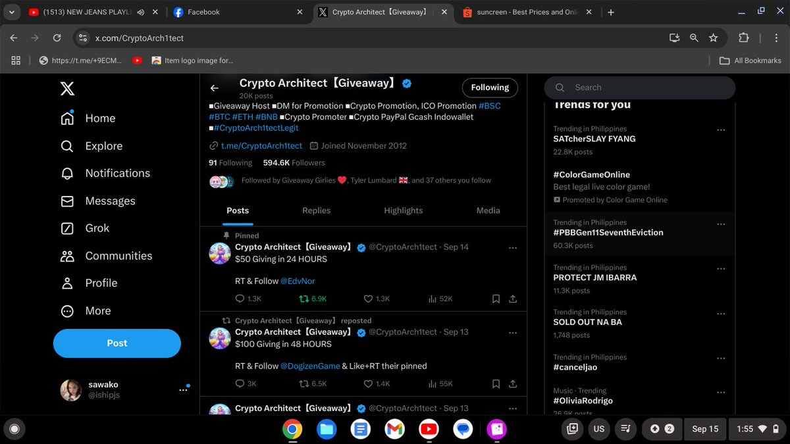The image size is (790, 444).
Task: Open YouTube app from the shelf
Action: (x=429, y=429)
